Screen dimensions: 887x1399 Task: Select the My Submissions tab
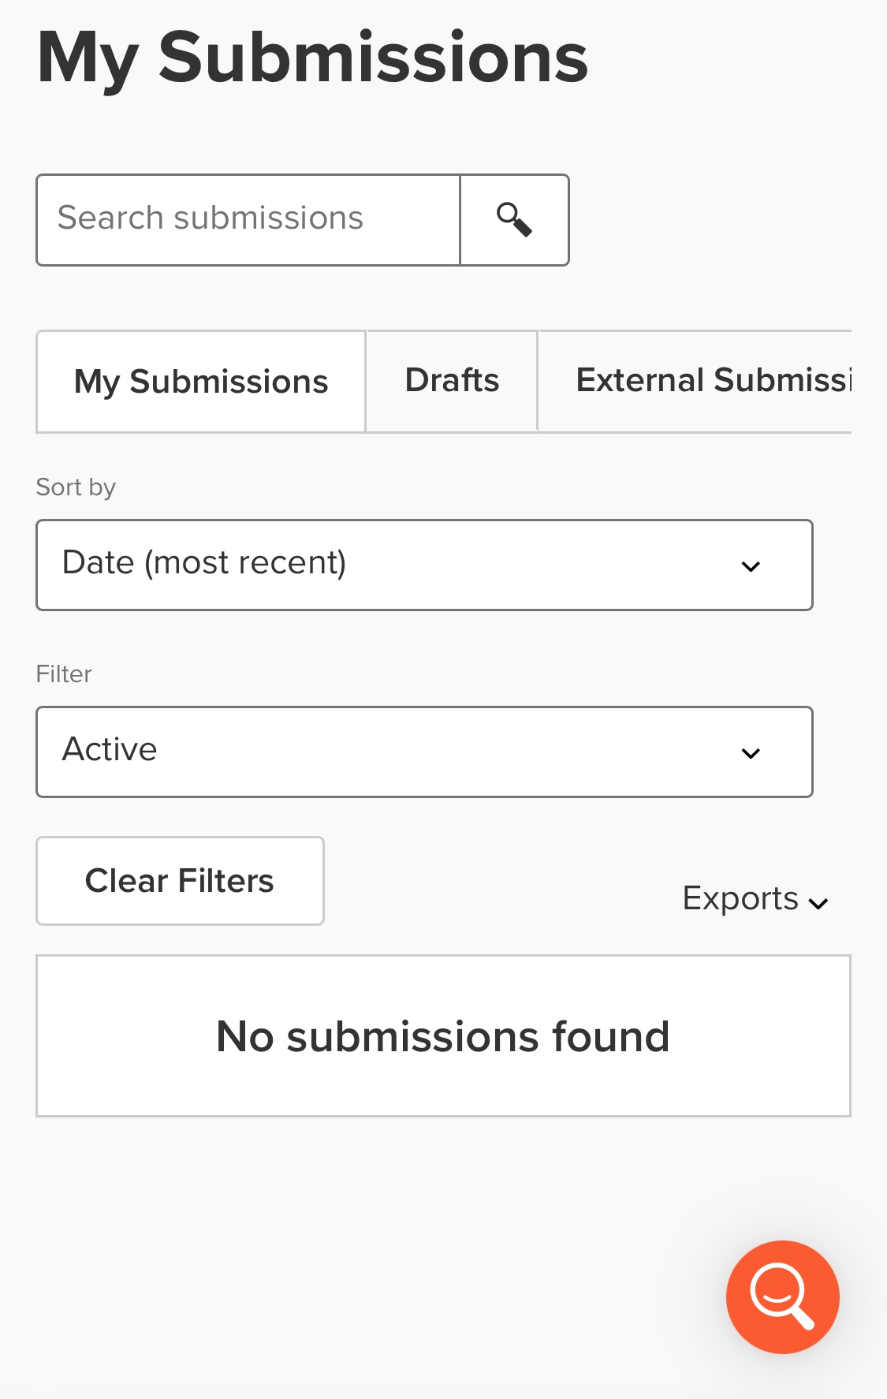click(x=201, y=382)
